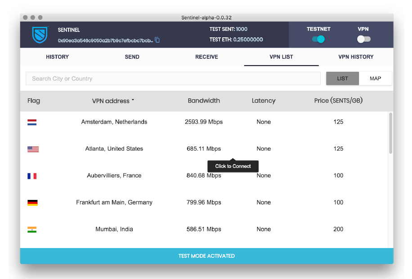
Task: Click the Latency column header
Action: point(264,101)
